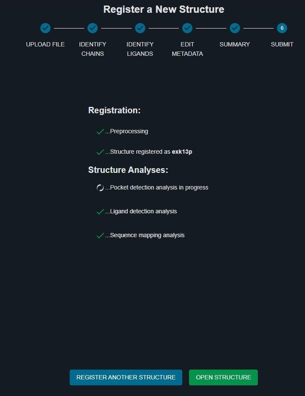Click the checkmark next to Ligand detection analysis
The image size is (305, 396).
click(100, 212)
